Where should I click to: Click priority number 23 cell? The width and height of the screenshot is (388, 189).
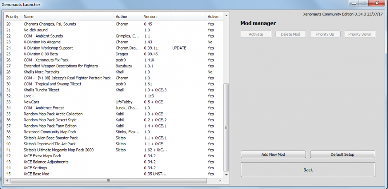click(8, 42)
